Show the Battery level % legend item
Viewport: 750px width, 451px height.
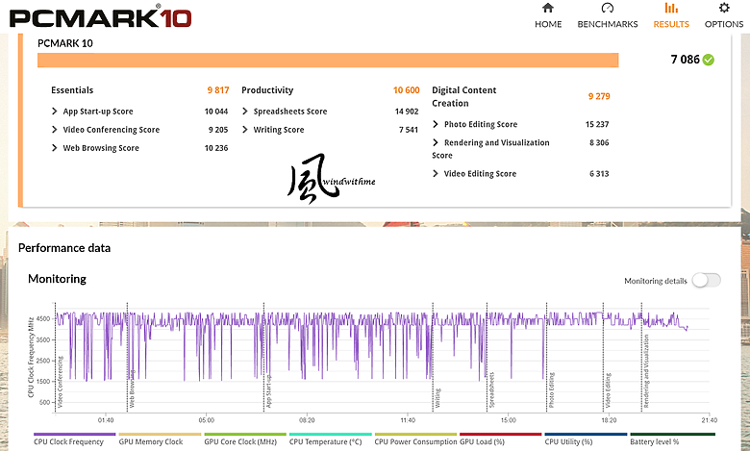point(672,439)
